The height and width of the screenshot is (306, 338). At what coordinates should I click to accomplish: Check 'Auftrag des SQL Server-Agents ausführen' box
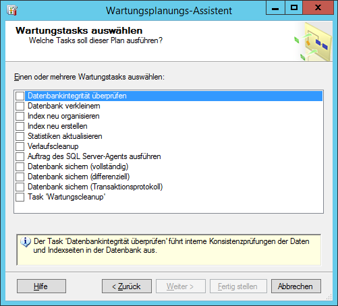point(20,156)
